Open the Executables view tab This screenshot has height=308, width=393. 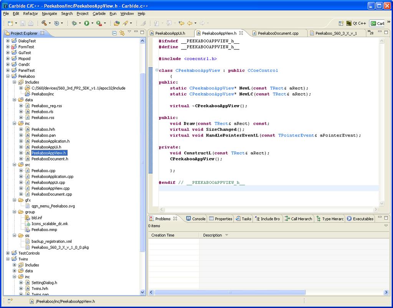point(360,219)
